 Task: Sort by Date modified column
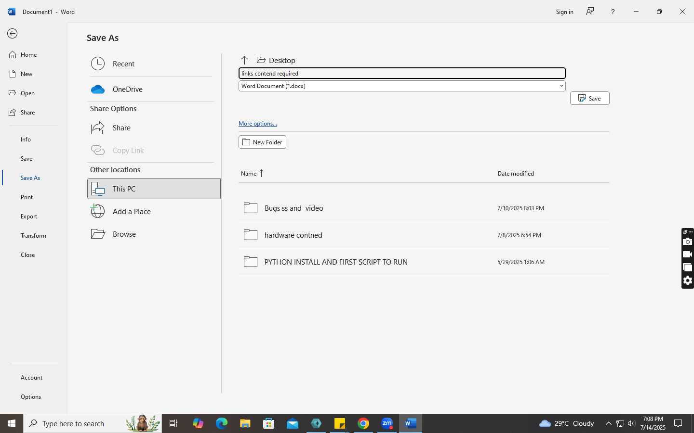pyautogui.click(x=516, y=173)
